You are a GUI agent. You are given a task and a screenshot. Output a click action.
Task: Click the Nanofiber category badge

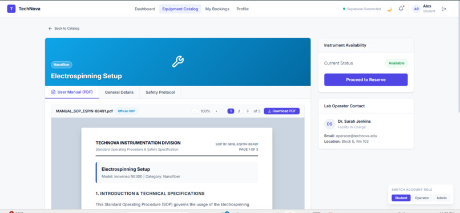pos(62,65)
